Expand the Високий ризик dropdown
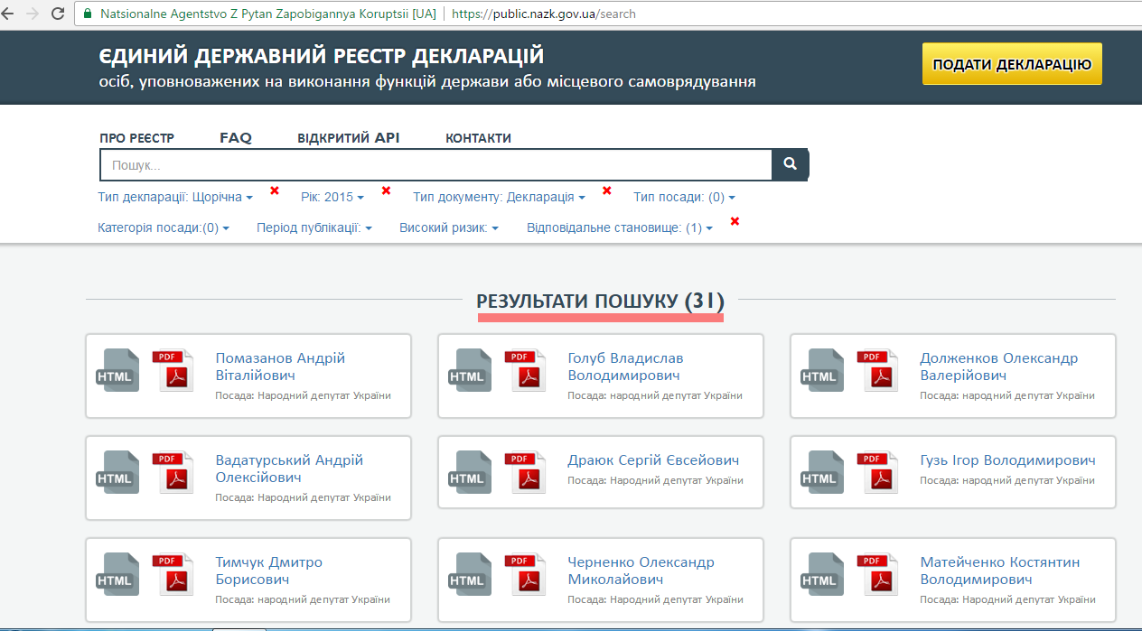Screen dimensions: 1142x631 pos(448,228)
